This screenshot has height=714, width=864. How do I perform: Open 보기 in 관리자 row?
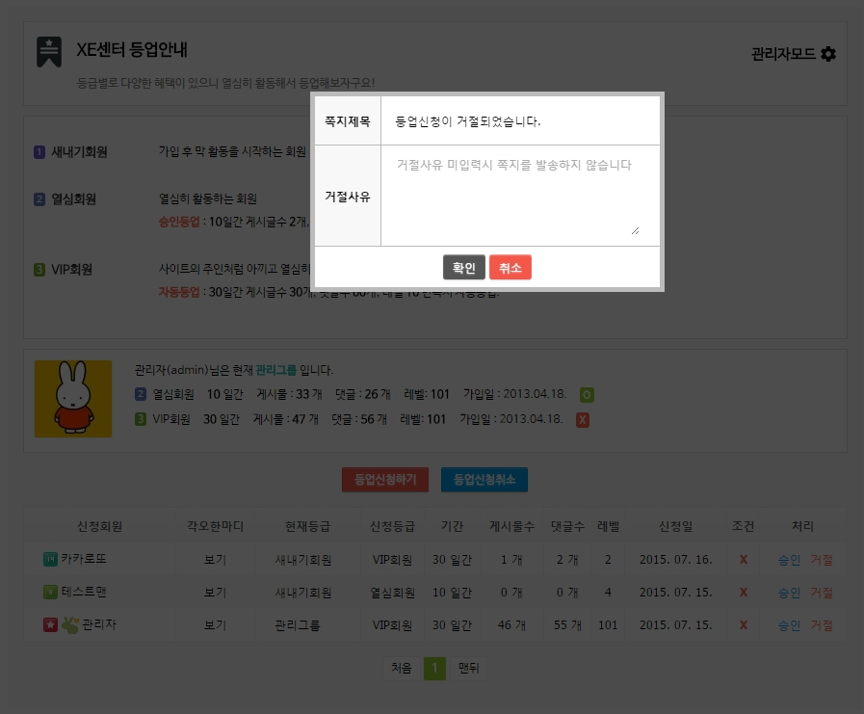(x=215, y=625)
